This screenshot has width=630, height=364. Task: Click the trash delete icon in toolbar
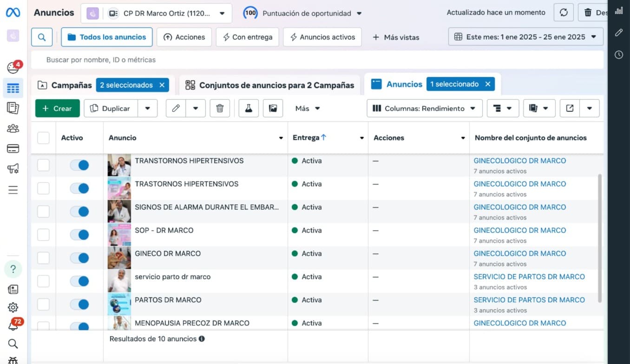(220, 109)
